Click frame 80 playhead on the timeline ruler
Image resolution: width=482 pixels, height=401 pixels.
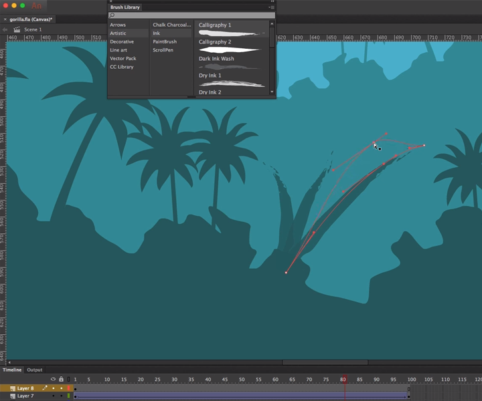click(344, 380)
